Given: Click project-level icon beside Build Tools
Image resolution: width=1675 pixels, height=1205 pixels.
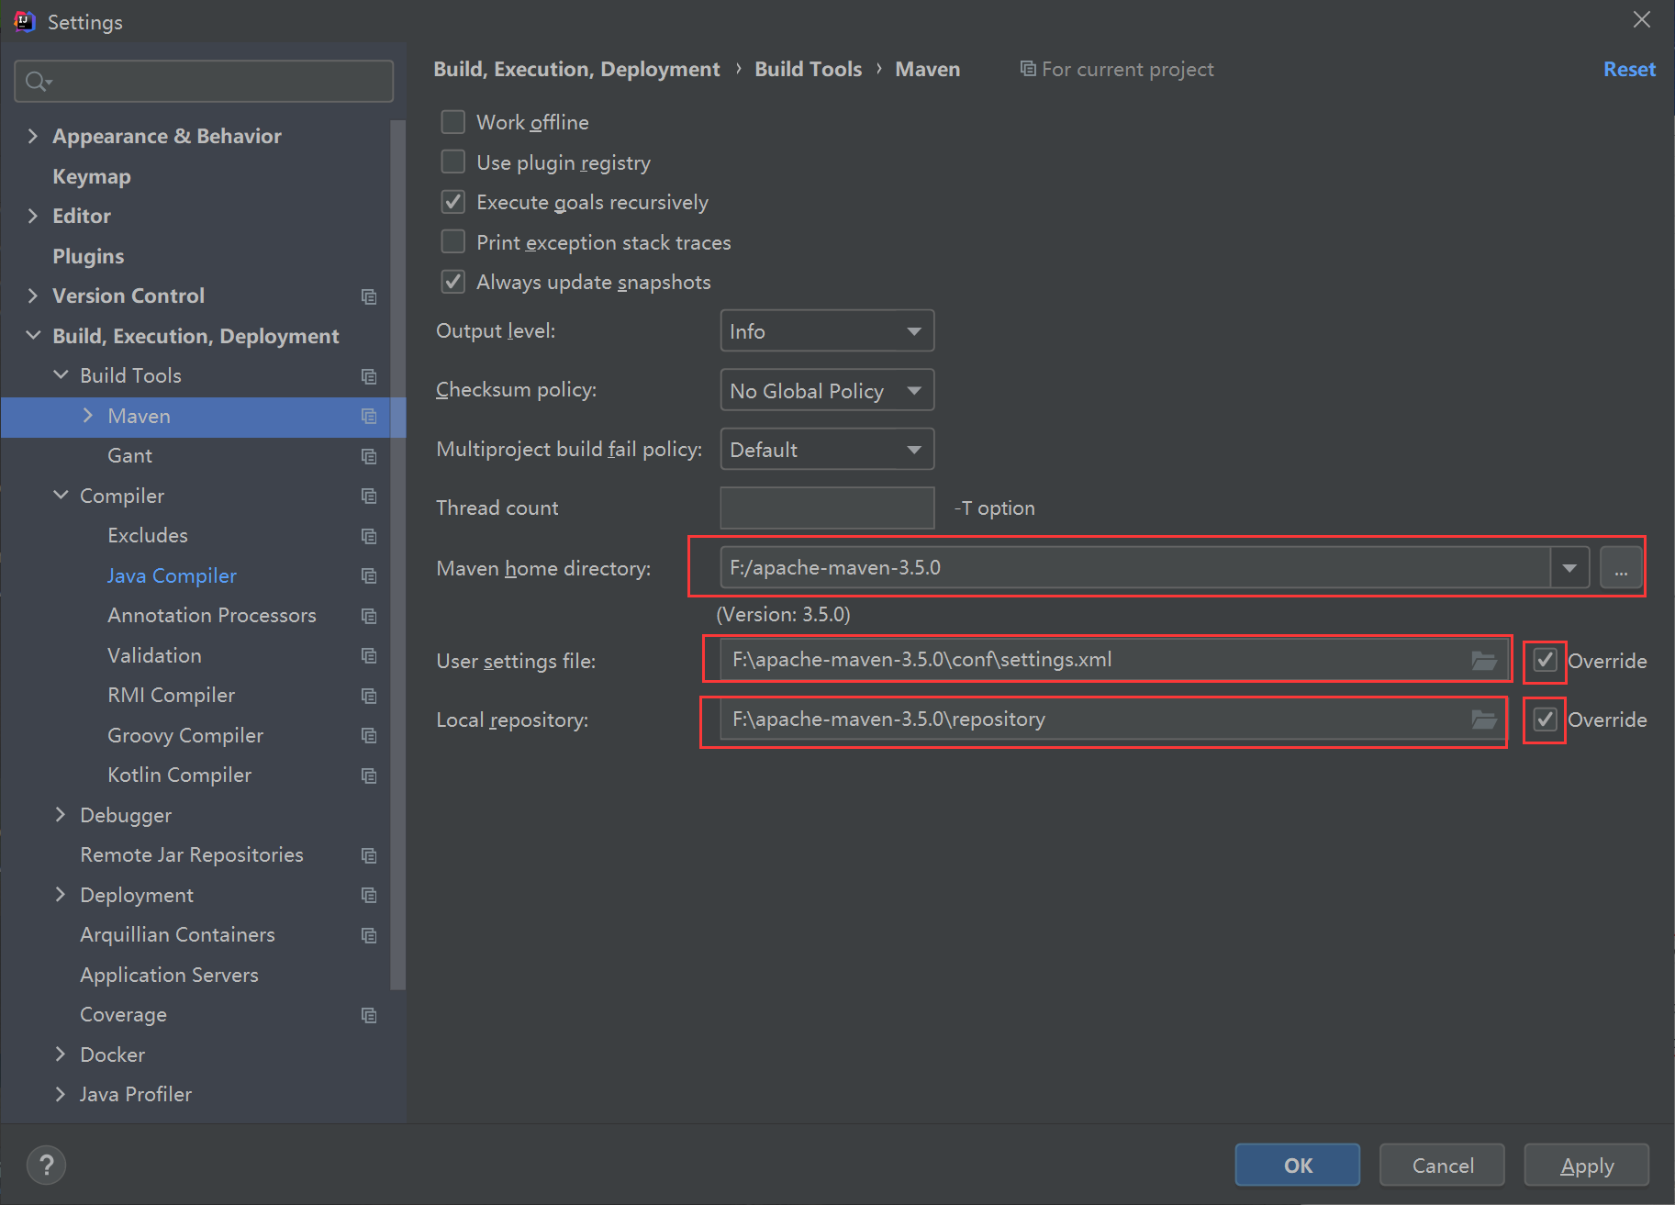Looking at the screenshot, I should click(x=369, y=376).
